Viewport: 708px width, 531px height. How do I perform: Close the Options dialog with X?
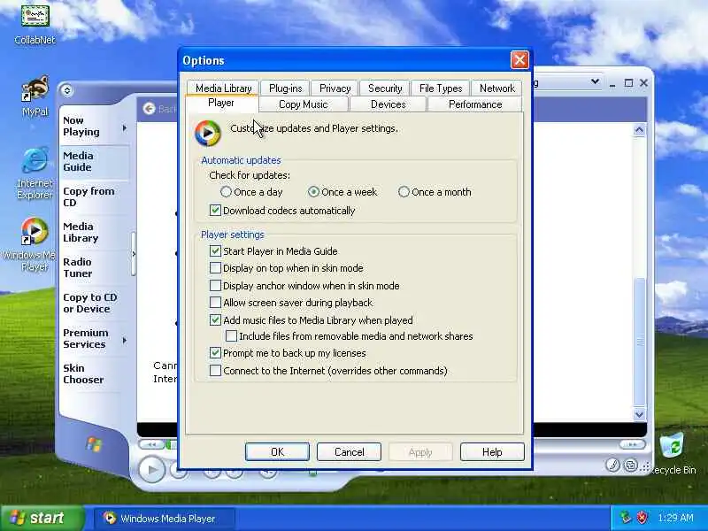pyautogui.click(x=519, y=60)
